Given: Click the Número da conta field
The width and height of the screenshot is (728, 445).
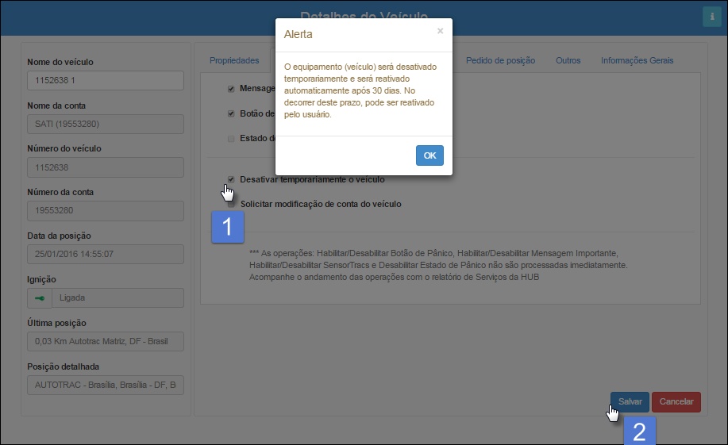Looking at the screenshot, I should coord(106,211).
